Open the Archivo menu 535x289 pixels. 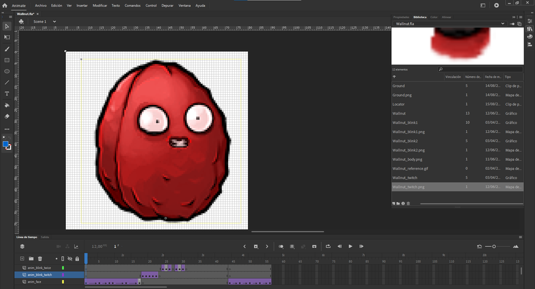pyautogui.click(x=40, y=5)
